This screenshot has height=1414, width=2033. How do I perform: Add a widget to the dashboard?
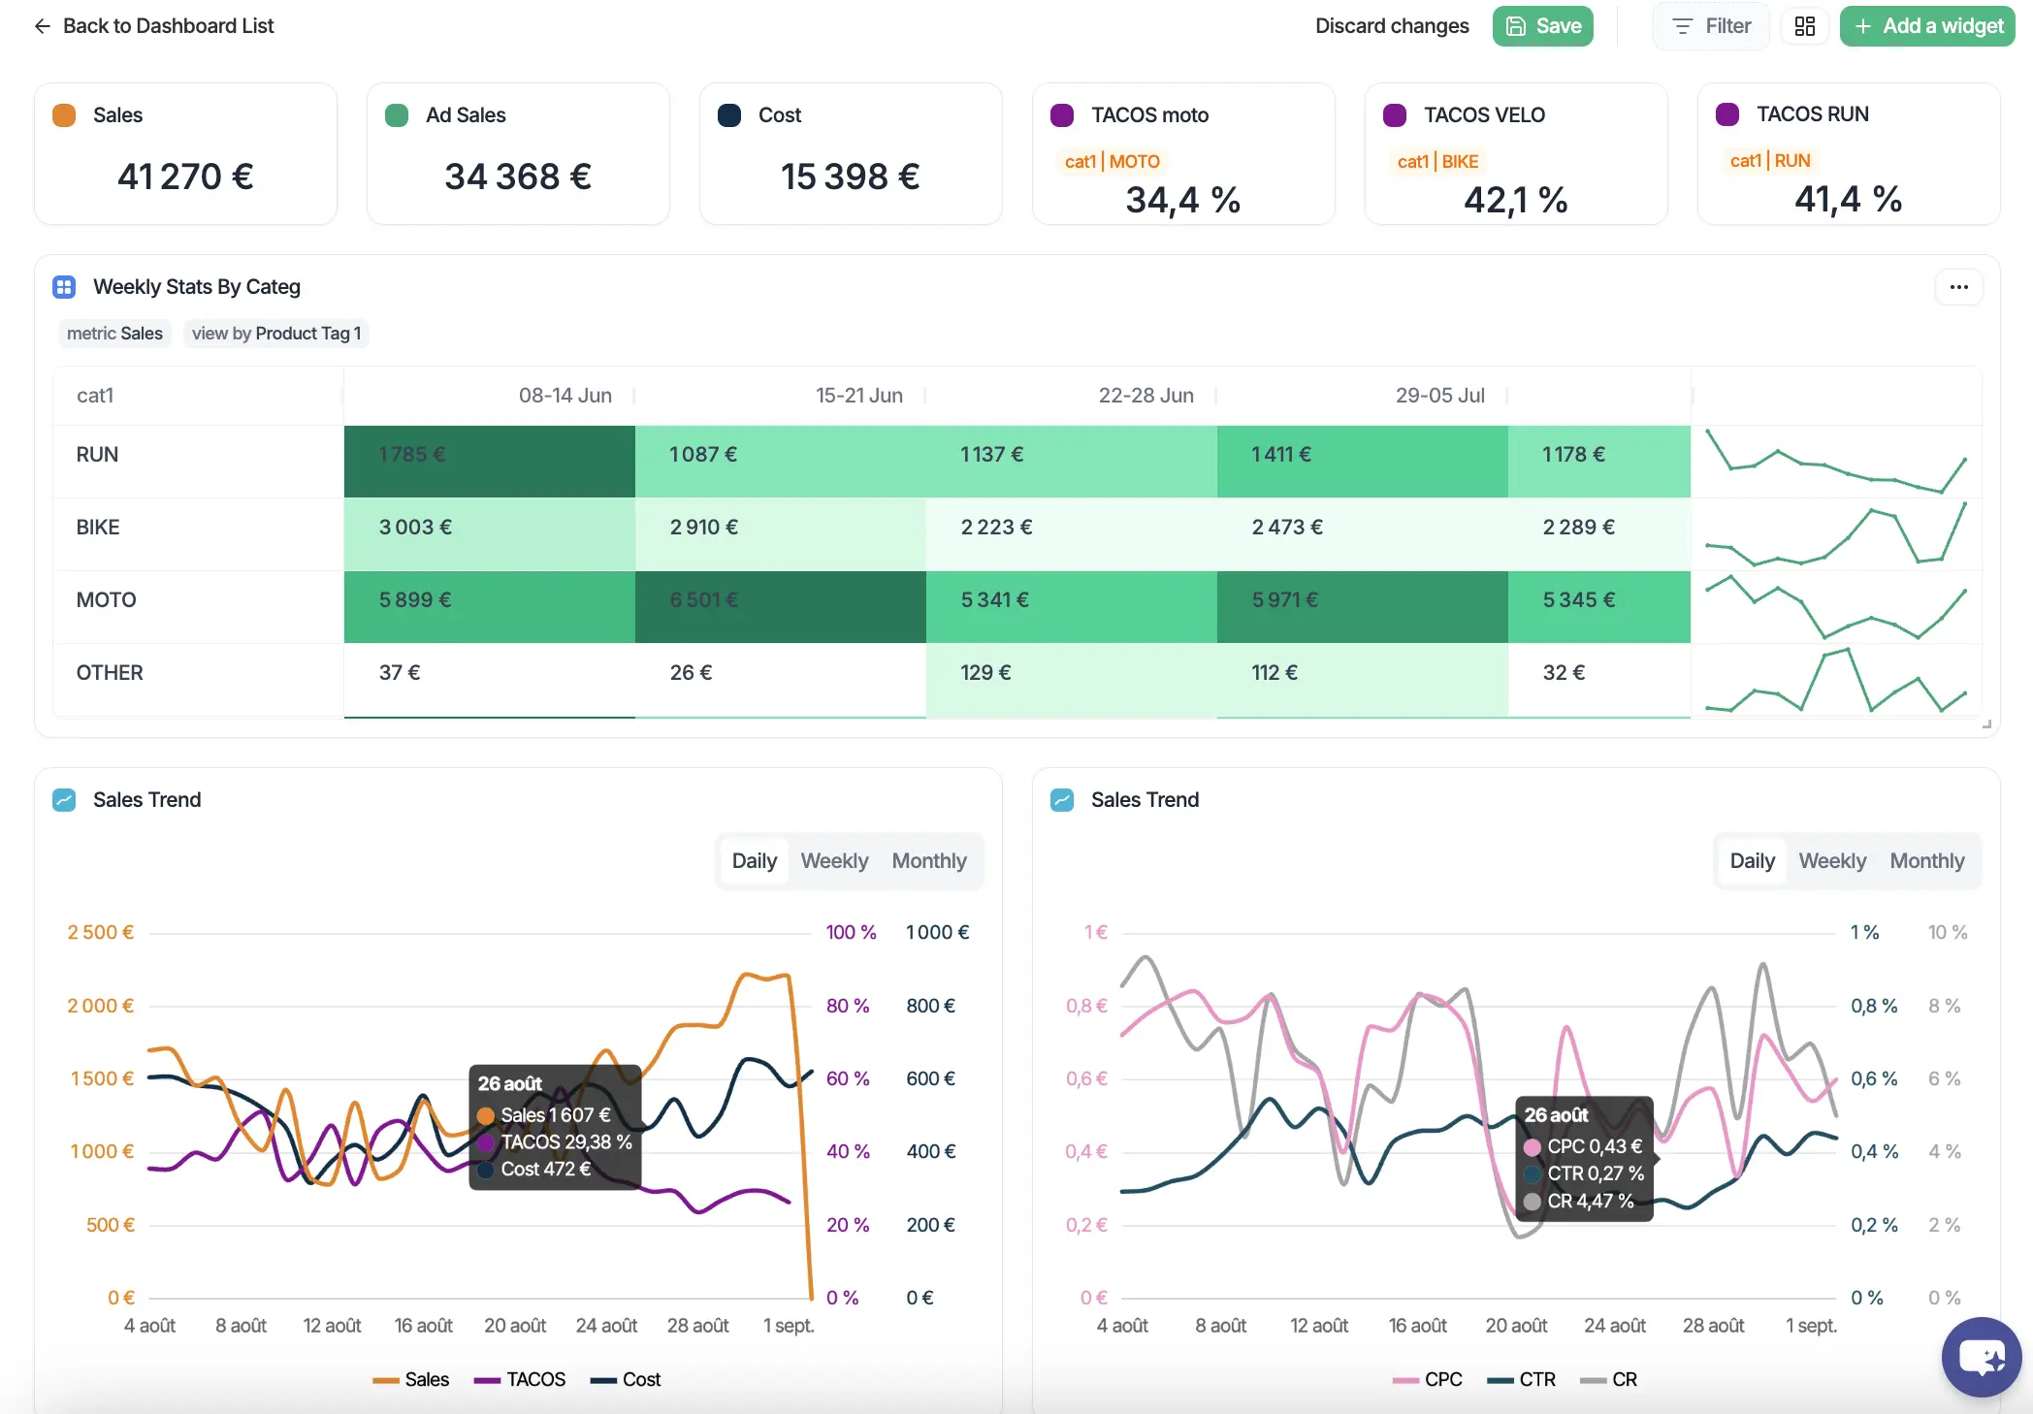click(x=1927, y=26)
